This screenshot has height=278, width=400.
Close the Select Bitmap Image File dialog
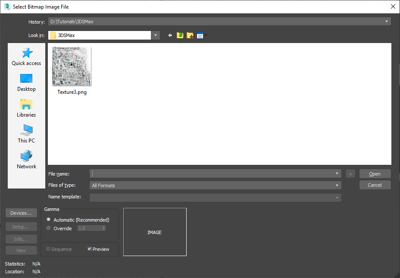(393, 6)
